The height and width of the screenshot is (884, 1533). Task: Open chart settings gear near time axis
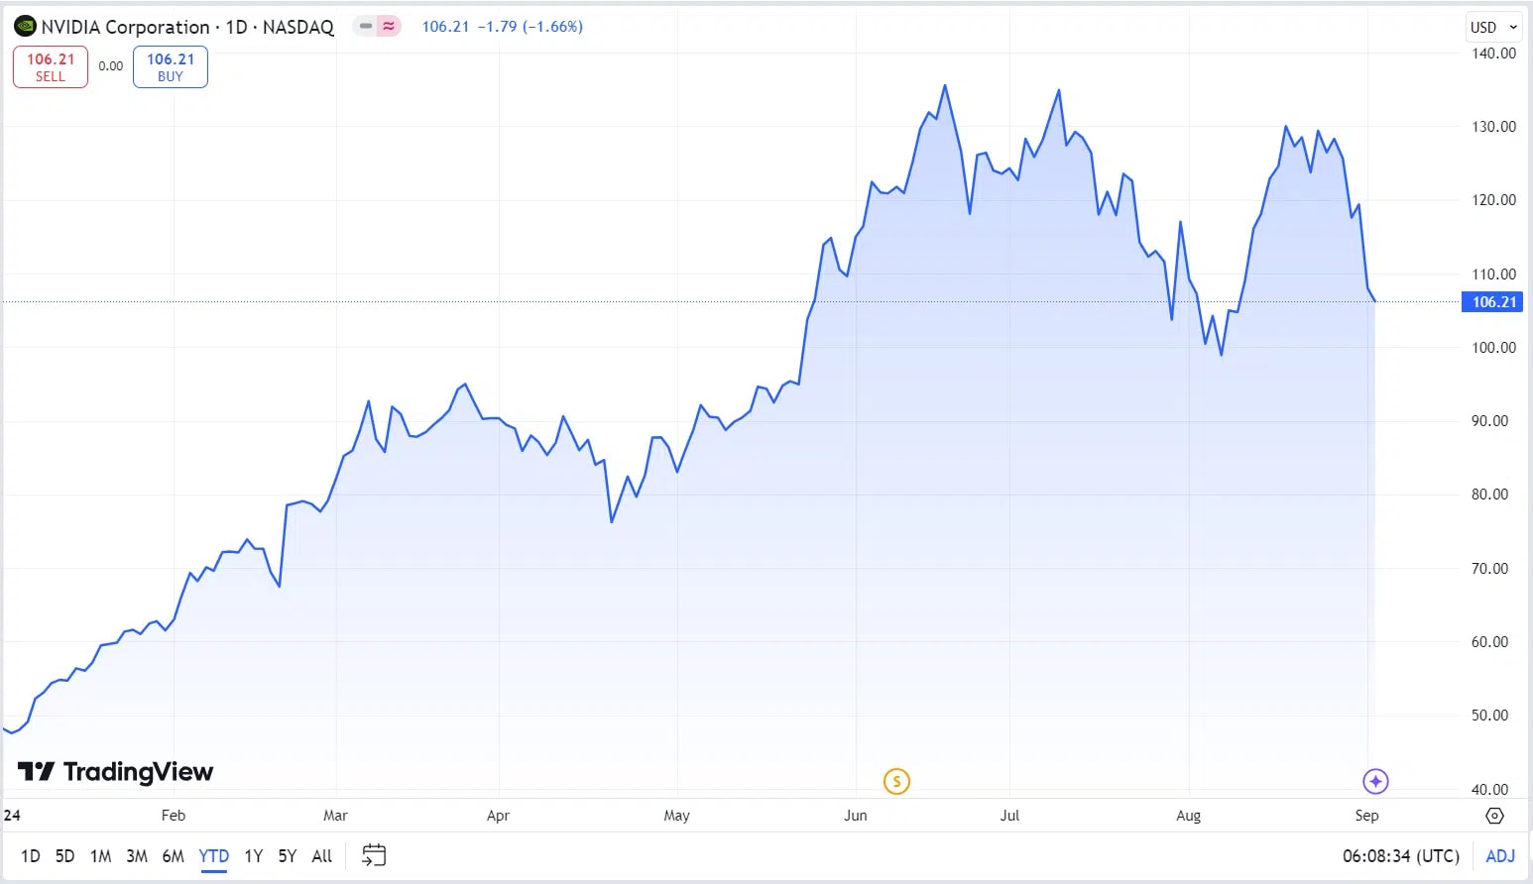point(1494,816)
